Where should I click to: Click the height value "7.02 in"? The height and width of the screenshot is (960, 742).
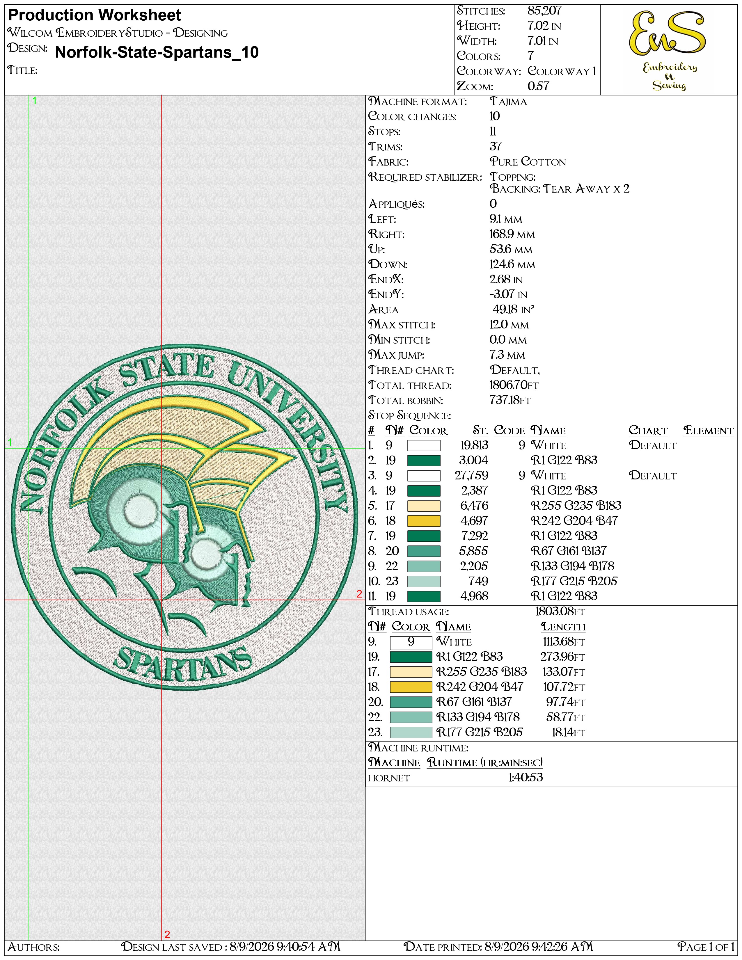544,26
